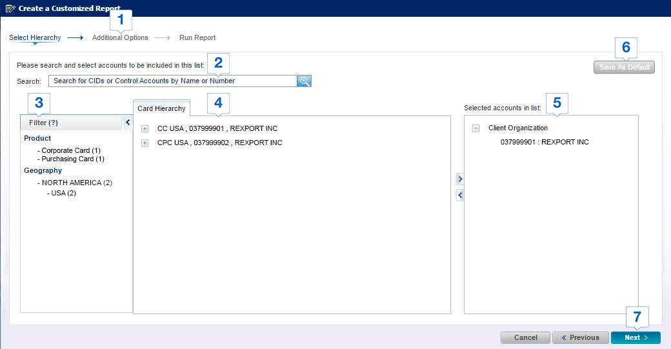This screenshot has width=671, height=349.
Task: Go to the Run Report step
Action: (197, 37)
